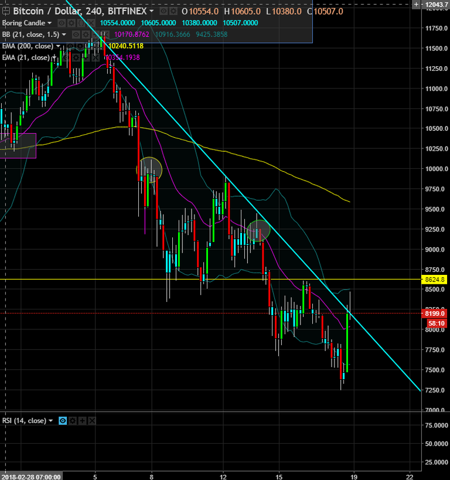450x480 pixels.
Task: Remove the Boring Candle indicator
Action: [x=91, y=23]
